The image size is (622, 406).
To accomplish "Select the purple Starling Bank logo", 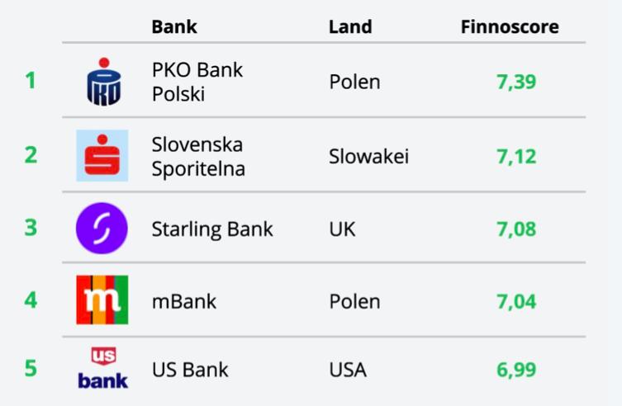I will [102, 228].
